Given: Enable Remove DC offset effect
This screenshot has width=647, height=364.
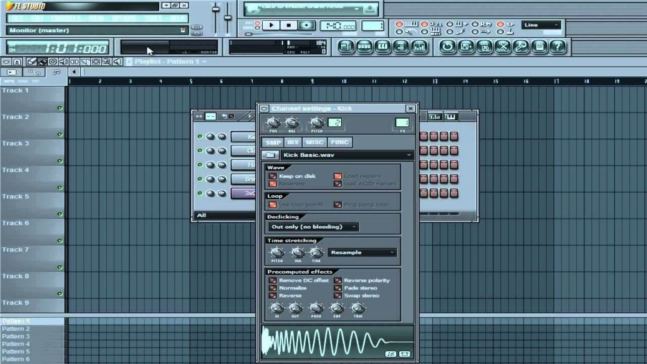Looking at the screenshot, I should pos(273,281).
